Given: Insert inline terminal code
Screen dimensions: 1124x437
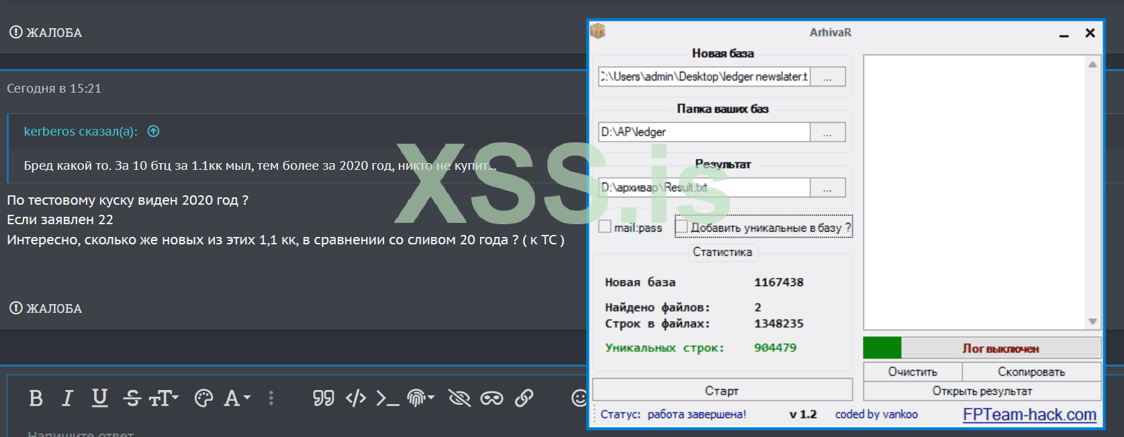Looking at the screenshot, I should [x=387, y=398].
